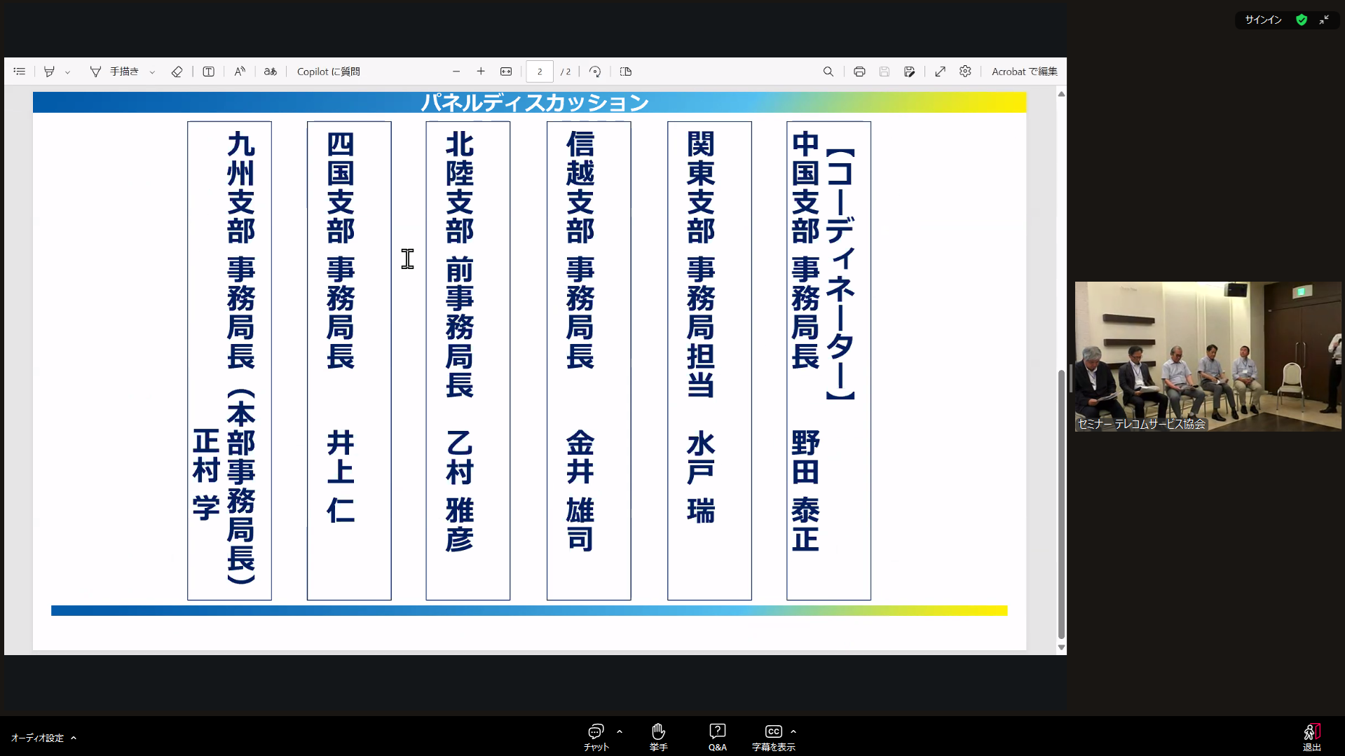Screen dimensions: 1345x756
Task: Click the 関東支部 事務局担当 水戸 瑞 text
Action: (x=701, y=327)
